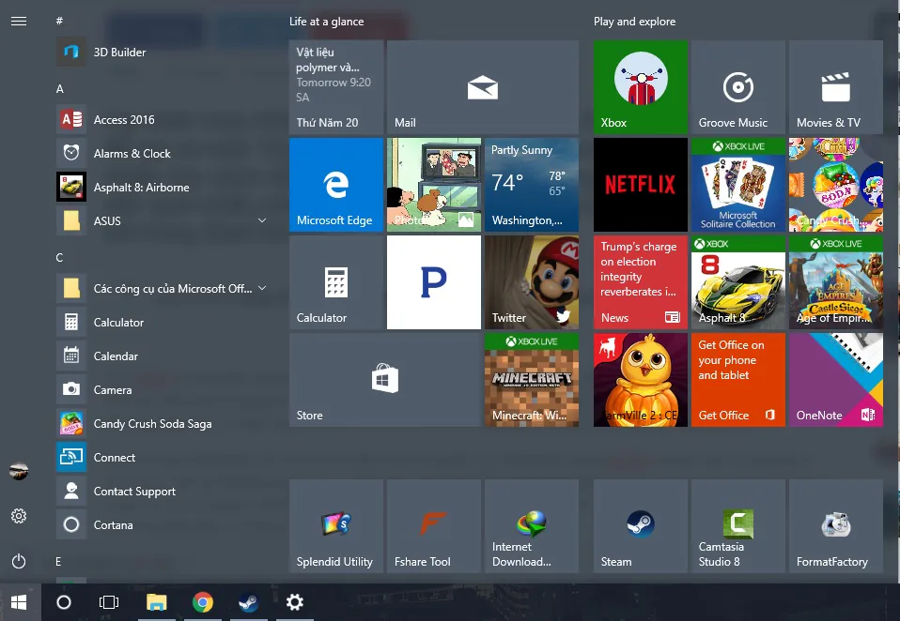Launch Groove Music tile
Viewport: 900px width, 621px height.
tap(738, 87)
